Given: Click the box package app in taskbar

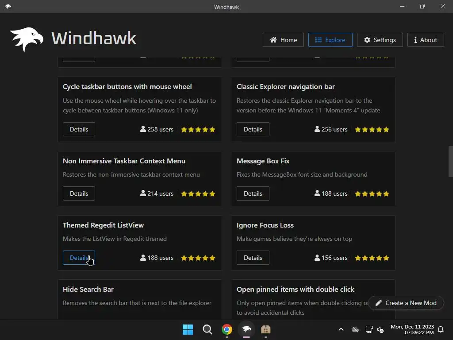Looking at the screenshot, I should 266,329.
